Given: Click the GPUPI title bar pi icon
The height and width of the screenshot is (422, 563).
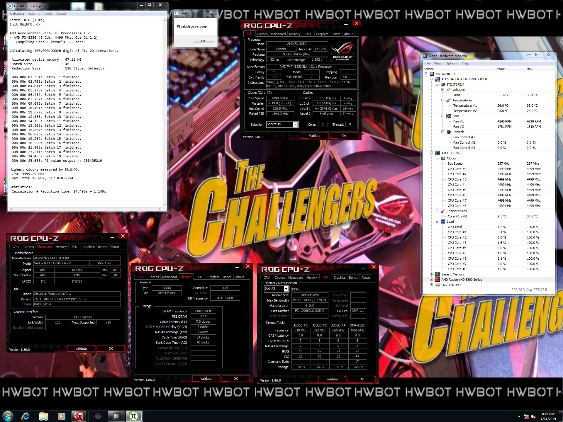Looking at the screenshot, I should pyautogui.click(x=11, y=6).
